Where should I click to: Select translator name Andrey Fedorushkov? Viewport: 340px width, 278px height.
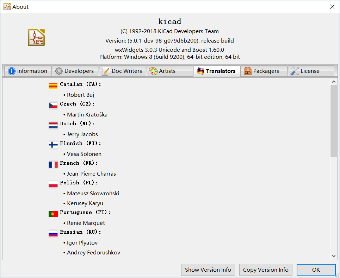coord(93,253)
